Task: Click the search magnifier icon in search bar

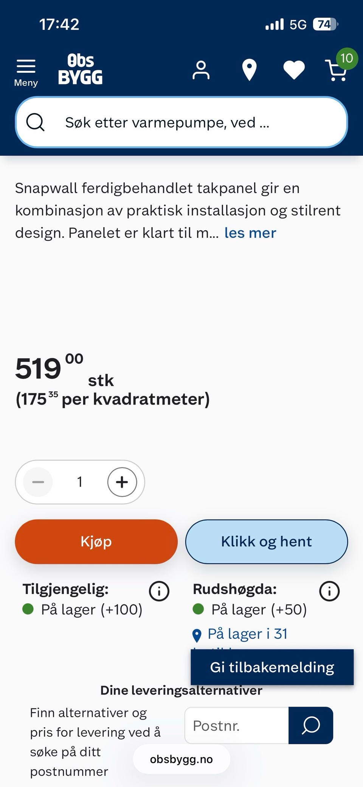Action: coord(36,122)
